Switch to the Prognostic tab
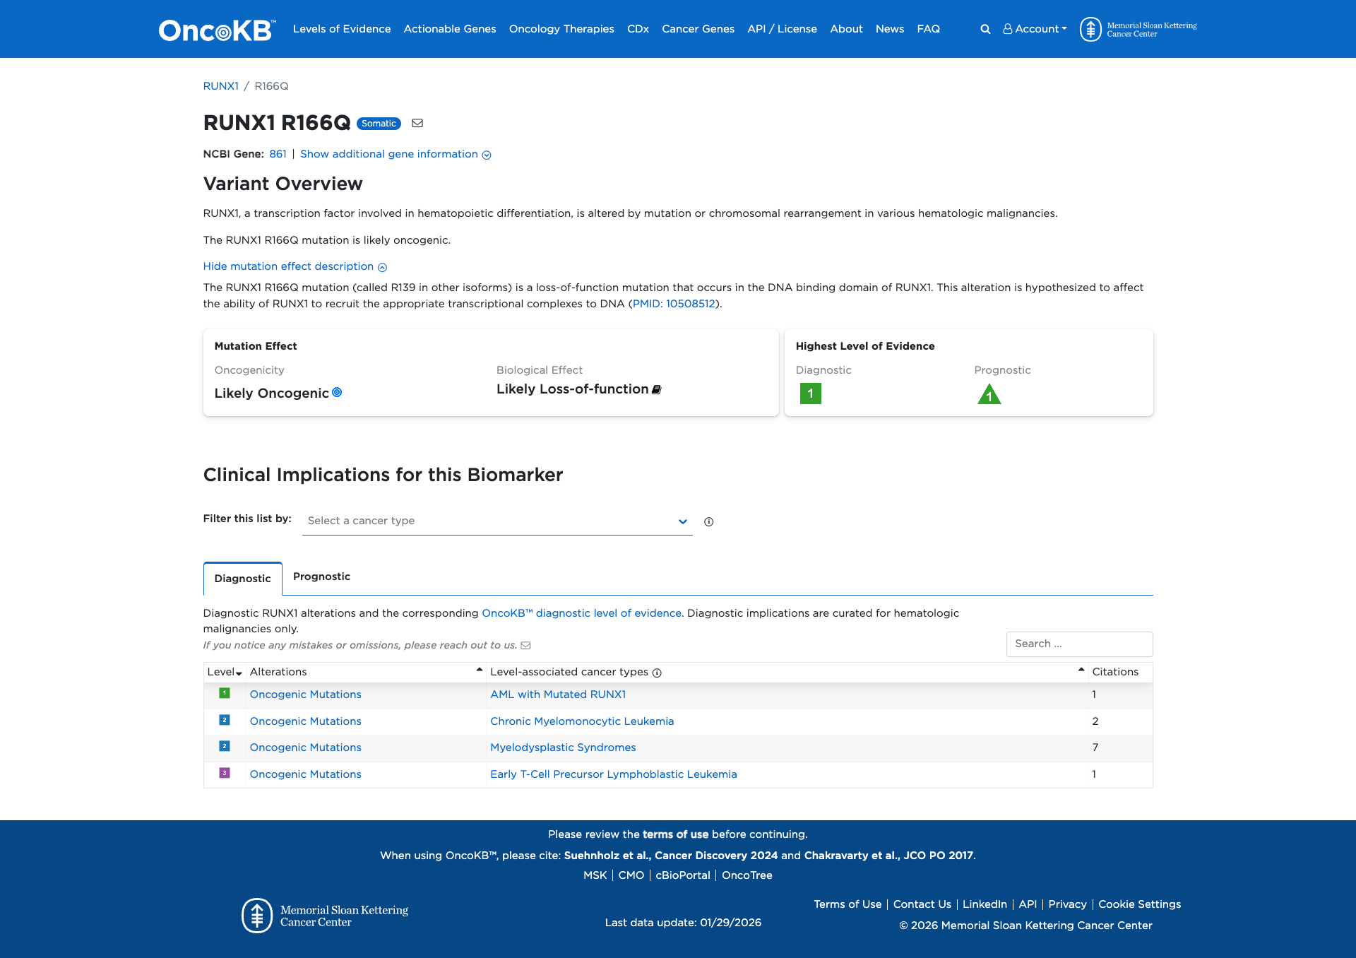1356x958 pixels. [x=321, y=576]
